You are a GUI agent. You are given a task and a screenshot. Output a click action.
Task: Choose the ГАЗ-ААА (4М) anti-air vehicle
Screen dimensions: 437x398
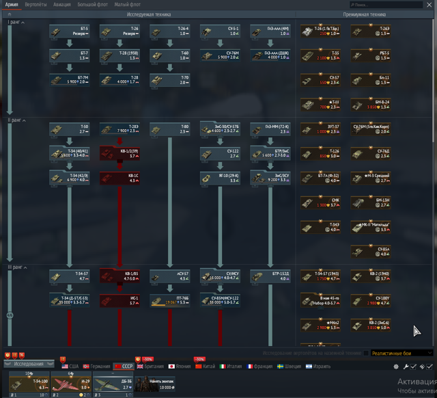coord(270,31)
